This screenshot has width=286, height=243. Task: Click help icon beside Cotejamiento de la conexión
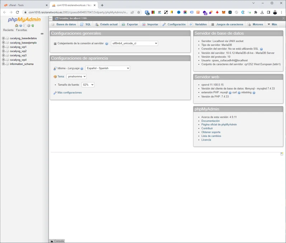tap(107, 43)
